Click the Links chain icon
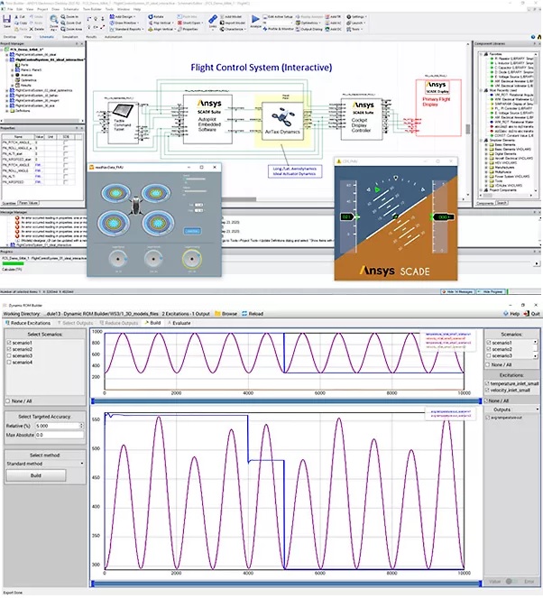 pos(213,19)
